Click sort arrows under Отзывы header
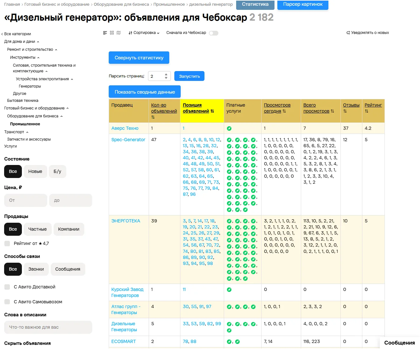This screenshot has width=420, height=349. coord(345,111)
